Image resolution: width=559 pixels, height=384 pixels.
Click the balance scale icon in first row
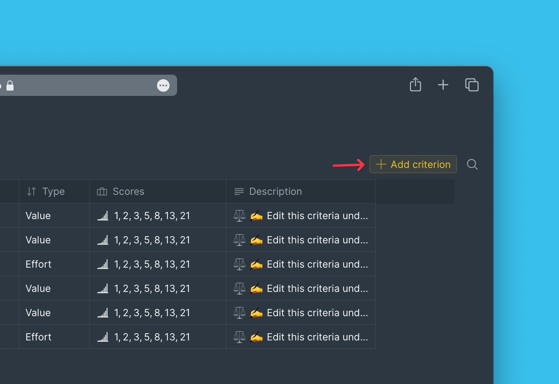239,216
